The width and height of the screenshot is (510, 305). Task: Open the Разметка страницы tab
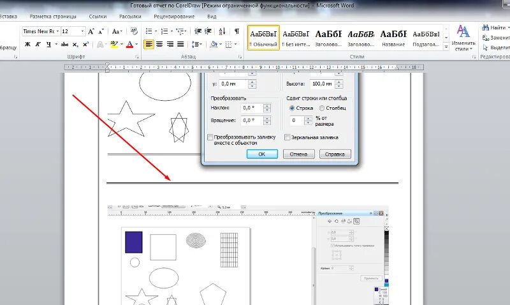click(53, 17)
